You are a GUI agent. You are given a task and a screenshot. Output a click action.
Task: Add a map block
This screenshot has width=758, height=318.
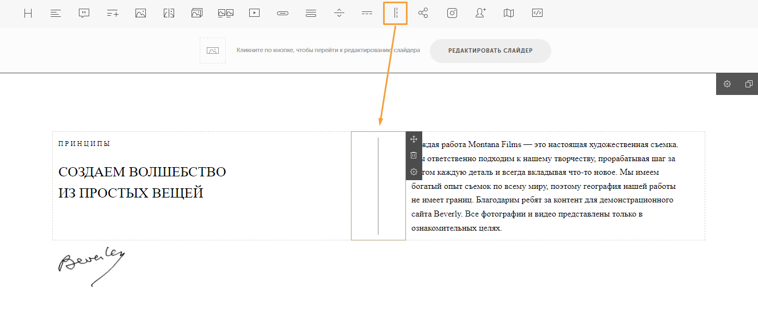[509, 14]
